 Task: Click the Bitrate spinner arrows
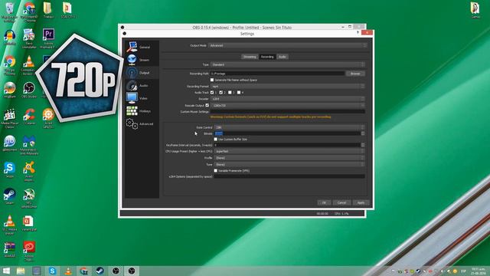(363, 133)
